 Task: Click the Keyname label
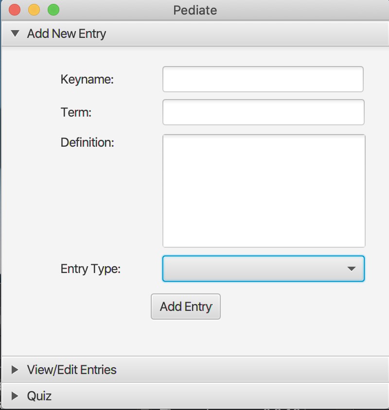[x=87, y=79]
